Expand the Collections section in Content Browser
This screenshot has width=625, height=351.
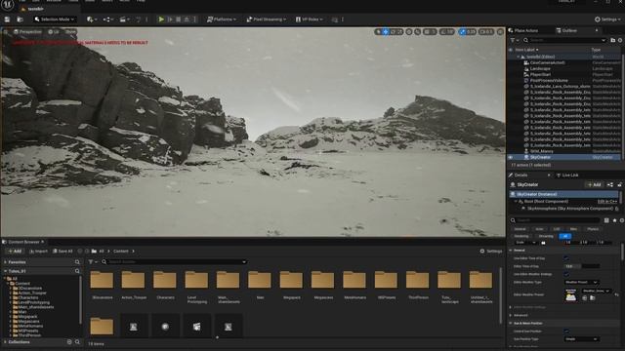tap(6, 342)
